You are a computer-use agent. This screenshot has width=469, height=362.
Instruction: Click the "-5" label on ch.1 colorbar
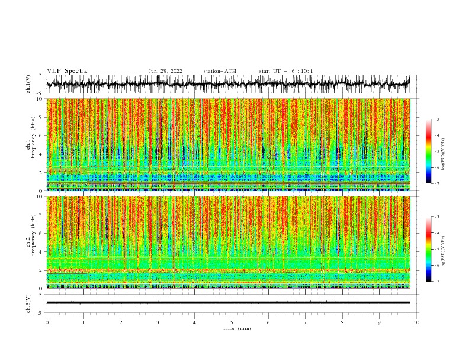(436, 151)
